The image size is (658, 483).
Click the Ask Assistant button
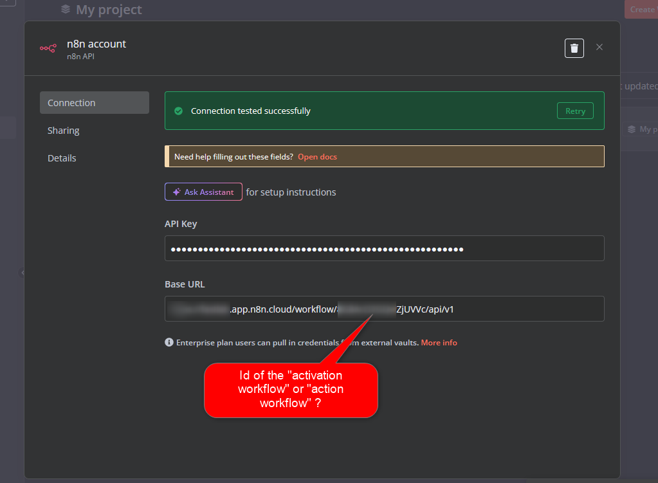(203, 192)
